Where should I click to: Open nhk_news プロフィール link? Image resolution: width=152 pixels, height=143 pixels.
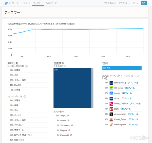click(130, 88)
